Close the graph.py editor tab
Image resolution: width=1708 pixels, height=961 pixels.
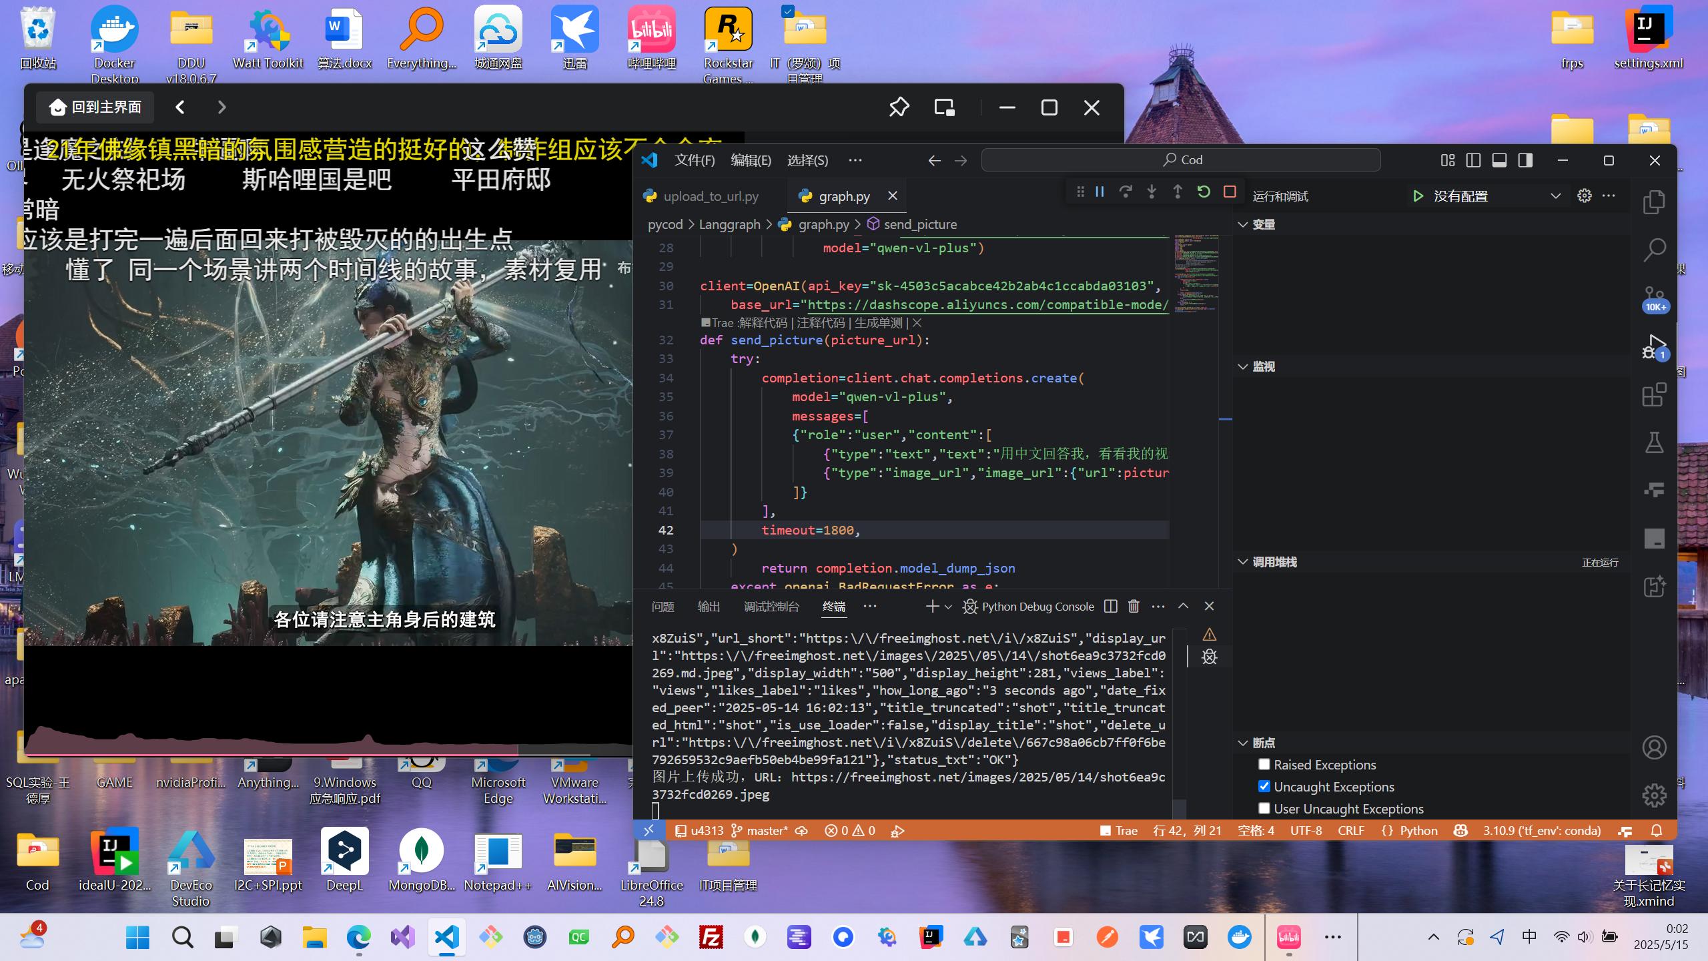(892, 196)
